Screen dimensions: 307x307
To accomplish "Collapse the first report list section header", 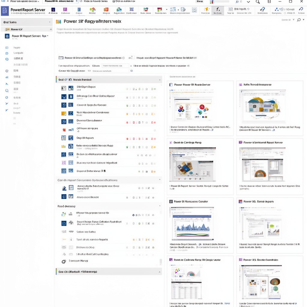I will tap(160, 80).
